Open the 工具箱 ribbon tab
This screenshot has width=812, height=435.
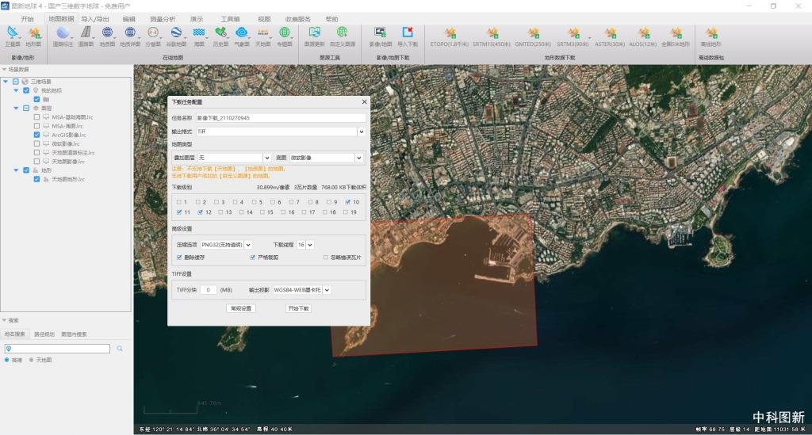pos(230,18)
